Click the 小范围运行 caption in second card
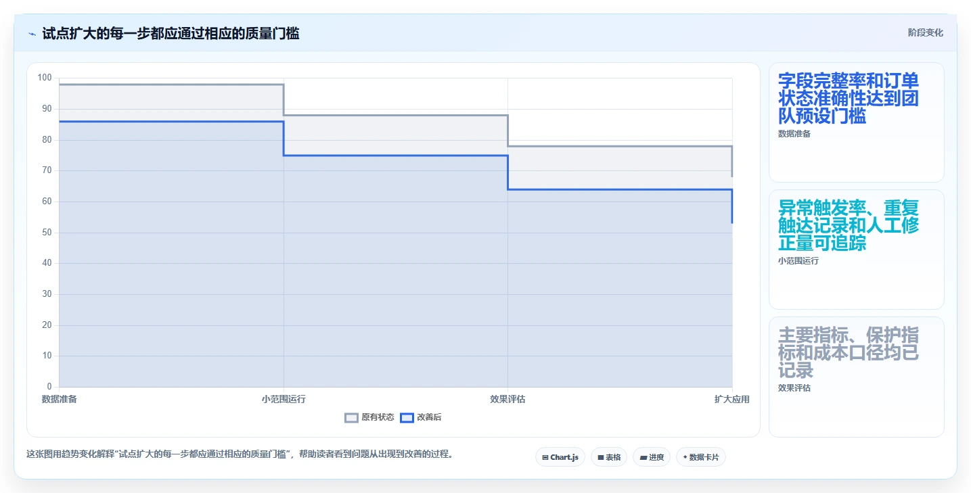971x493 pixels. pos(798,261)
